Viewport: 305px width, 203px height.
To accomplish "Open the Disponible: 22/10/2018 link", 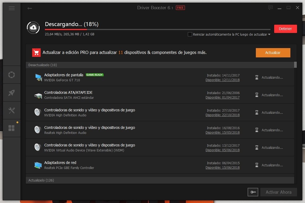I will (x=223, y=115).
